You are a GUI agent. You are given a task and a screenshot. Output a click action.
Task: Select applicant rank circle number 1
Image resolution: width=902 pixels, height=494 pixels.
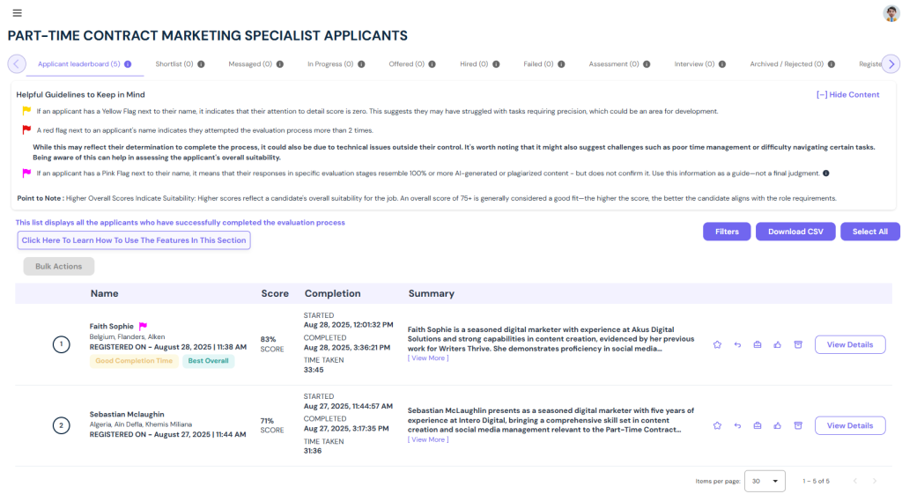click(61, 344)
